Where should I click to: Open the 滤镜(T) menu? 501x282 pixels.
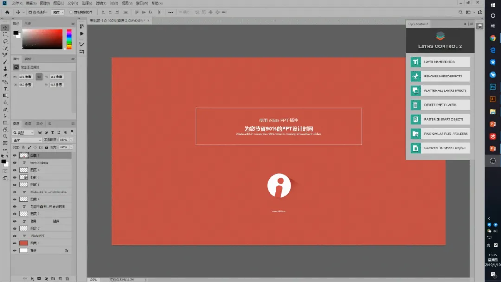point(101,3)
